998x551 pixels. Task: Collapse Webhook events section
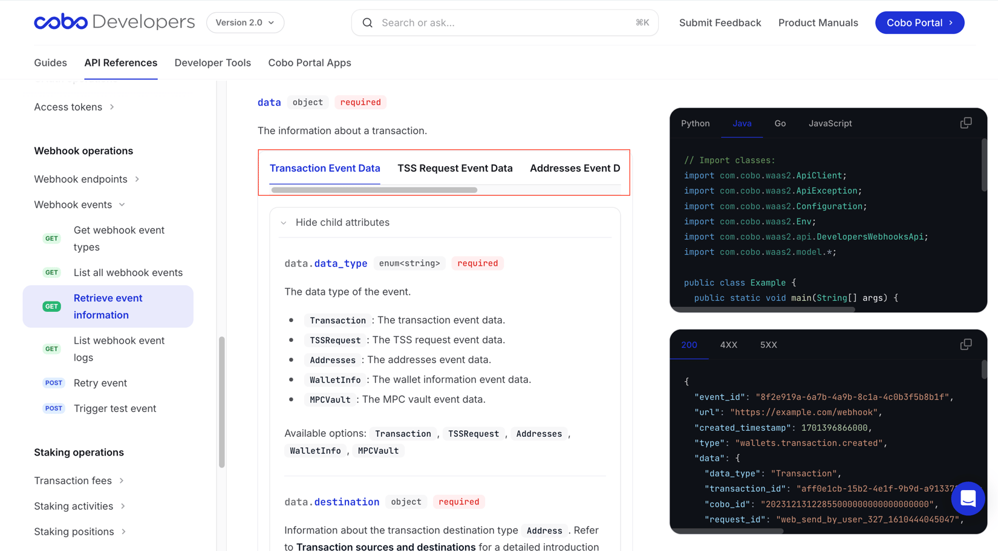80,205
